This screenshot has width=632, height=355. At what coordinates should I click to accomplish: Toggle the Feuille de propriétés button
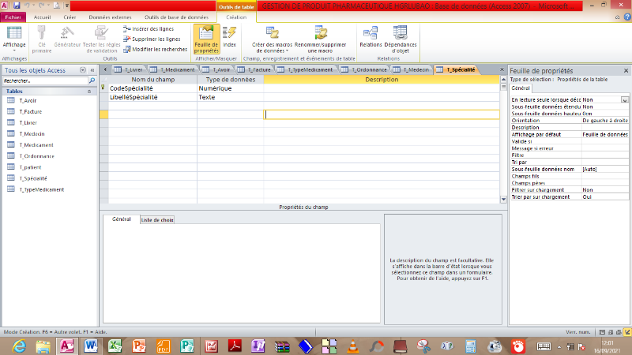206,39
